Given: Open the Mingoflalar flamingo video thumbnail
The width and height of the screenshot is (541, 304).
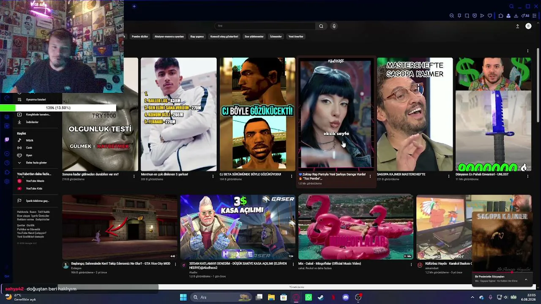Looking at the screenshot, I should pyautogui.click(x=356, y=227).
